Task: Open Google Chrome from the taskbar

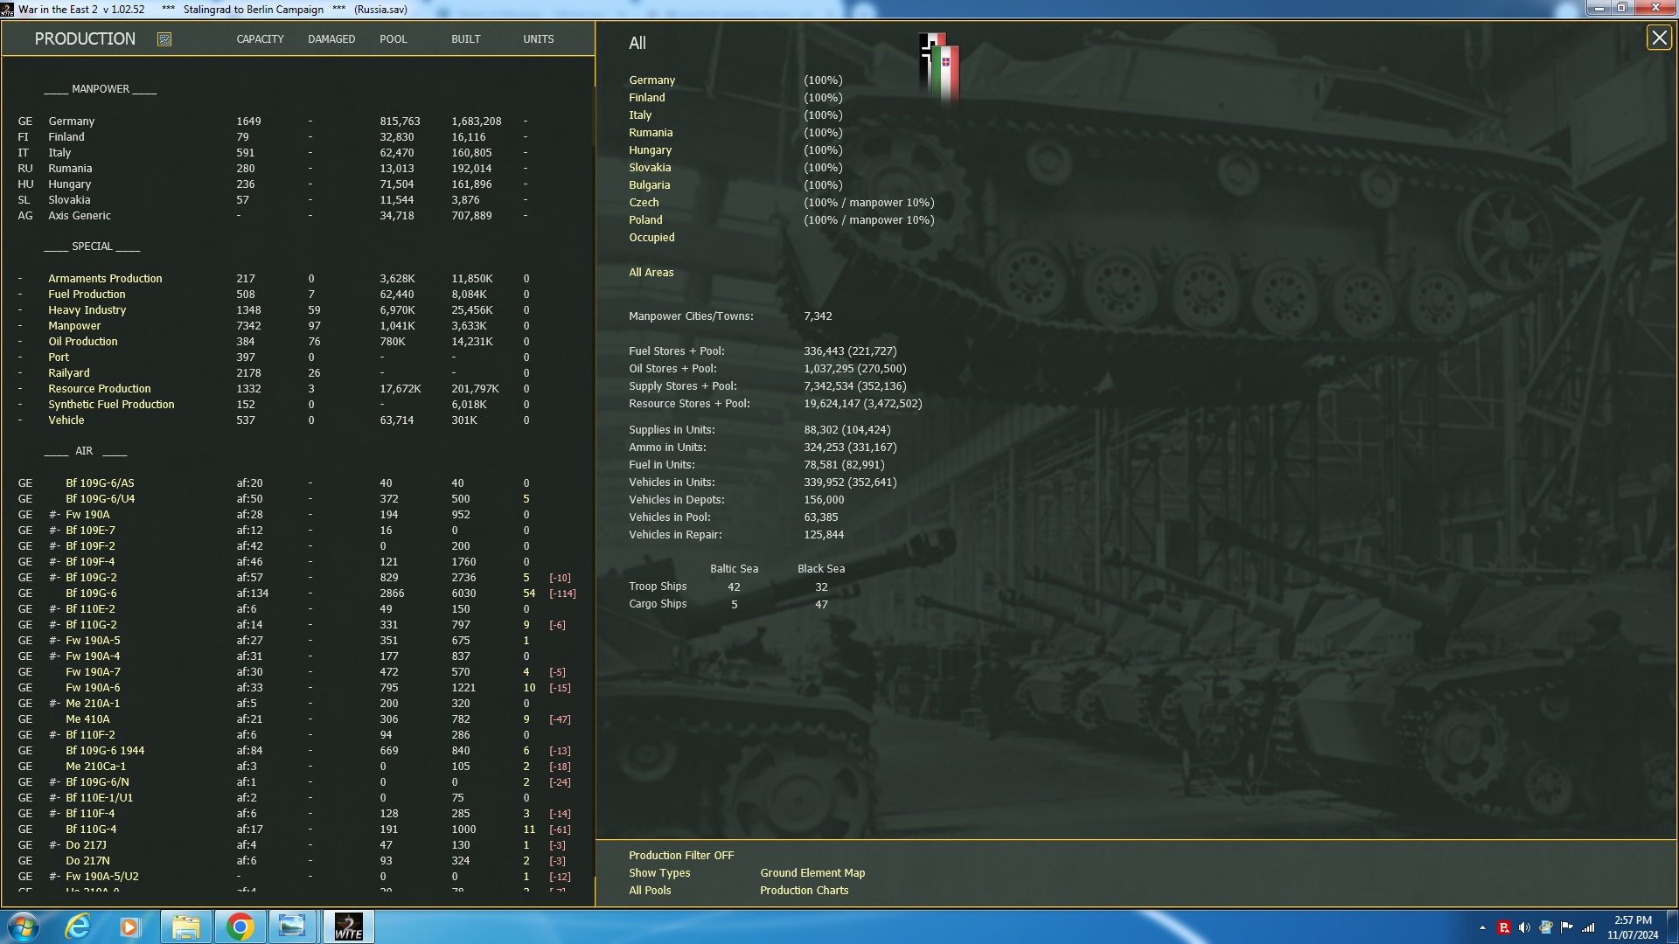Action: (x=240, y=927)
